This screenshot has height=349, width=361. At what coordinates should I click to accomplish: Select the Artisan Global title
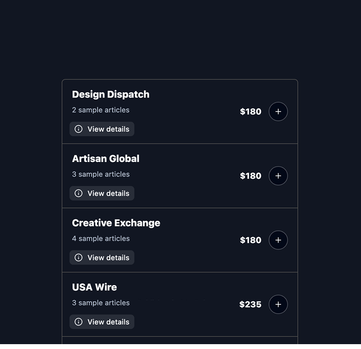pyautogui.click(x=106, y=159)
